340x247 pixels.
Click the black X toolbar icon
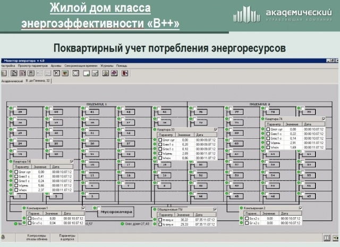(56, 73)
